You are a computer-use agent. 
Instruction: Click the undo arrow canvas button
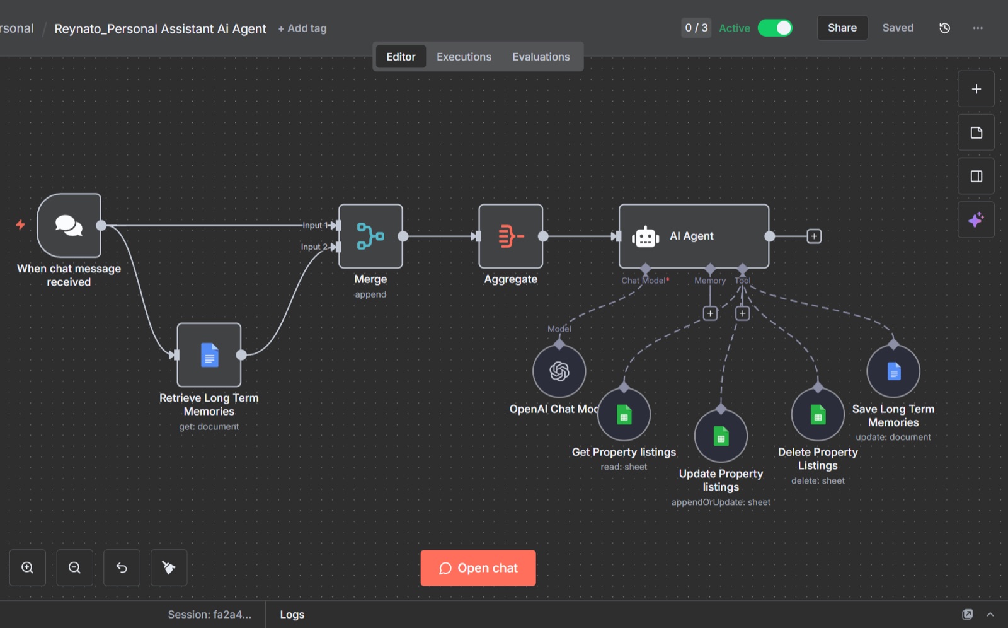pyautogui.click(x=122, y=567)
